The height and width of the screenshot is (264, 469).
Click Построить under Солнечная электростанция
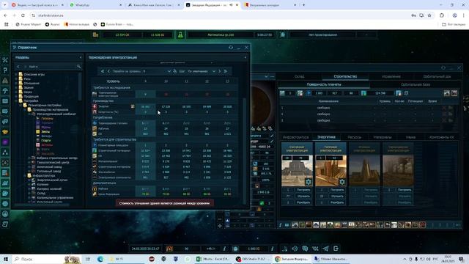(x=303, y=190)
